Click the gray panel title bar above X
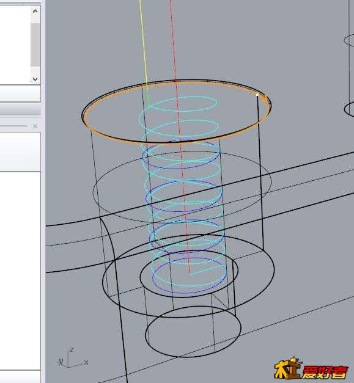Viewport: 354px width, 383px height. [20, 110]
